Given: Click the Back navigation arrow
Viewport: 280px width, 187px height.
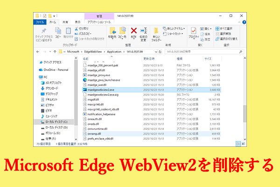Looking at the screenshot, I should pos(38,52).
